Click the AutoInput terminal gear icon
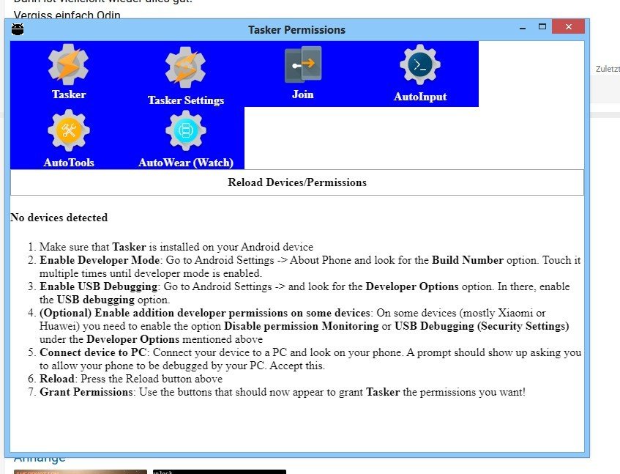Viewport: 620px width, 474px height. (x=420, y=65)
